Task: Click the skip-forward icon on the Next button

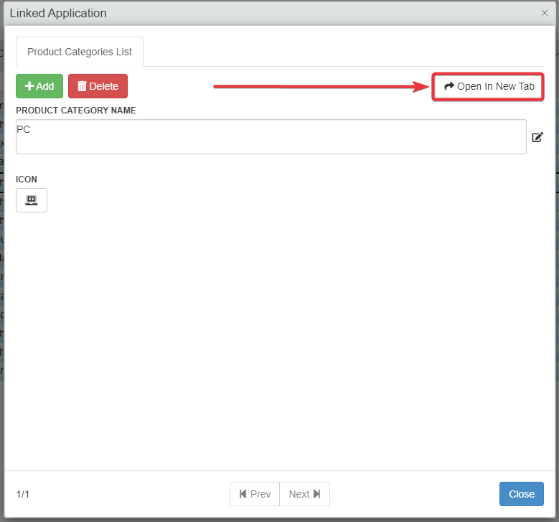Action: point(316,494)
